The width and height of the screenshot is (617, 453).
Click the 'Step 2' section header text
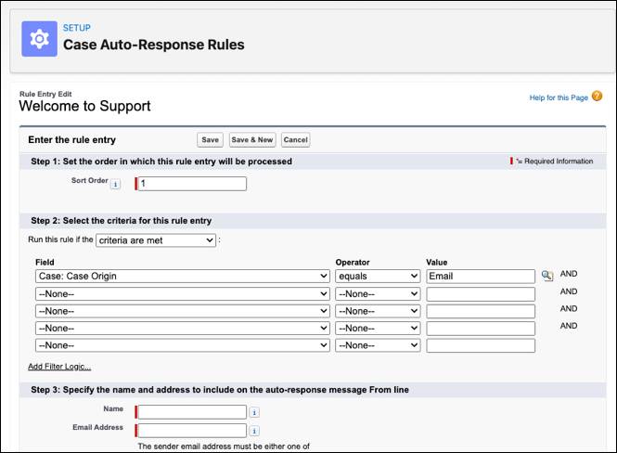(122, 221)
